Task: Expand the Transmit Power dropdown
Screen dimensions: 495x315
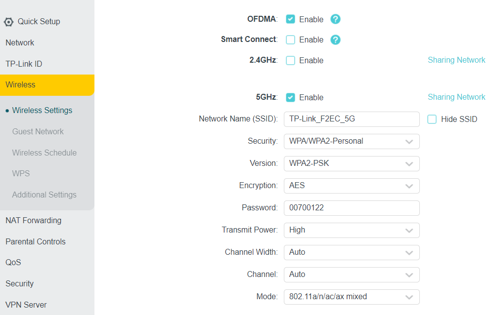Action: click(x=352, y=230)
